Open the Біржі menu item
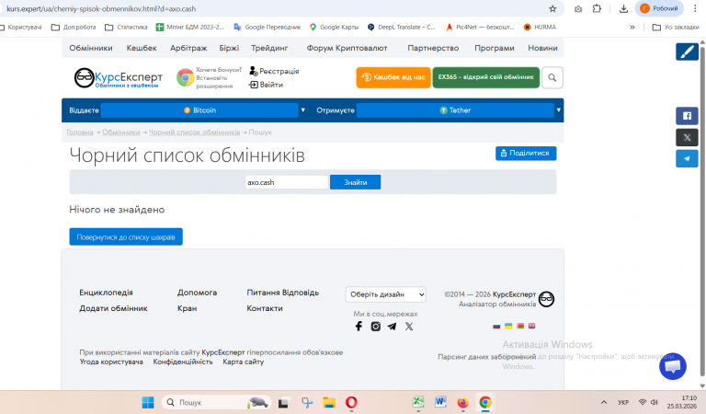 coord(229,48)
